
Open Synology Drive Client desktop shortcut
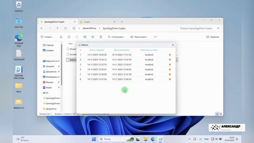19,72
